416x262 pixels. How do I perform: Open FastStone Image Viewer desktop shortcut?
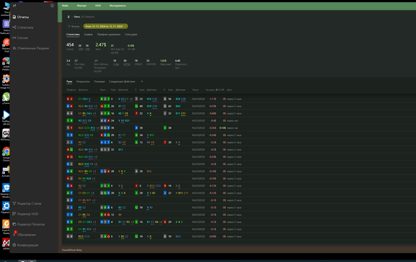pyautogui.click(x=6, y=81)
